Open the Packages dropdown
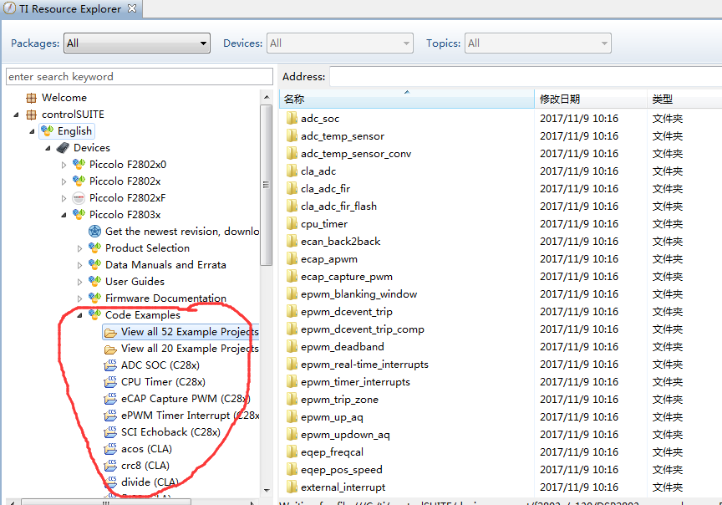This screenshot has height=505, width=722. tap(137, 43)
